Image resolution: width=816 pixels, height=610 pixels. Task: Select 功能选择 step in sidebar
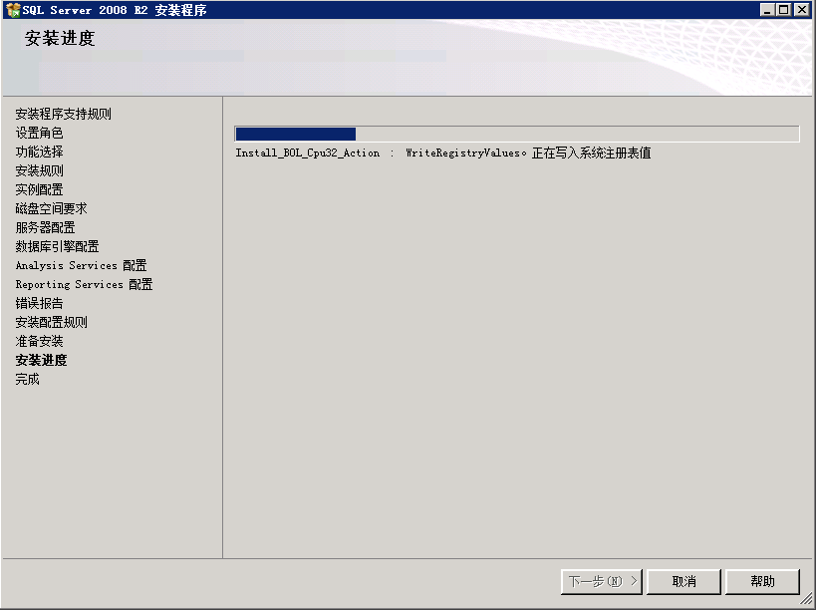click(x=39, y=152)
